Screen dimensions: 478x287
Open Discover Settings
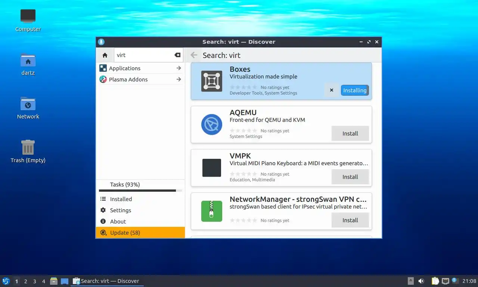pos(140,210)
